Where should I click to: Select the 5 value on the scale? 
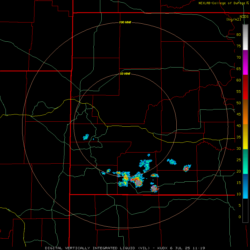(x=240, y=206)
